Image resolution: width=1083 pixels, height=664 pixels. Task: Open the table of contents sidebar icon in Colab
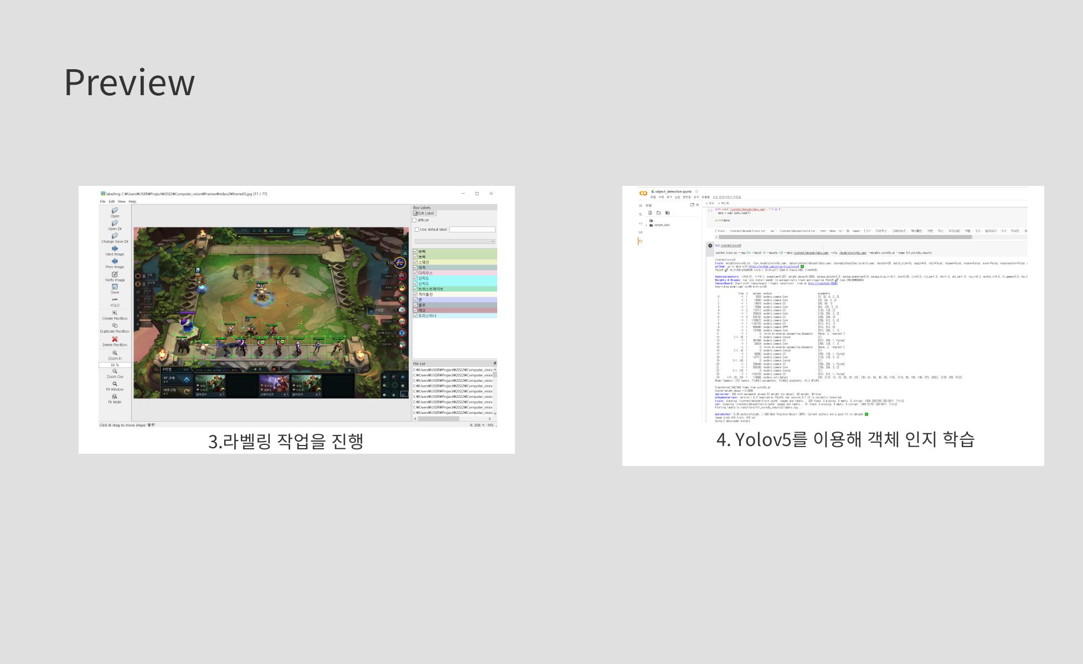[641, 206]
